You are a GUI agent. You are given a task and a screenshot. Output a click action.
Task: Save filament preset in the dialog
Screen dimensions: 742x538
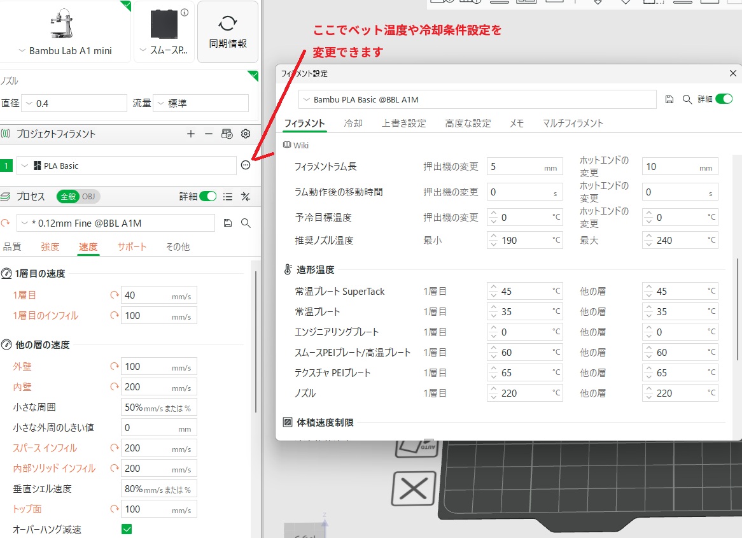click(669, 99)
